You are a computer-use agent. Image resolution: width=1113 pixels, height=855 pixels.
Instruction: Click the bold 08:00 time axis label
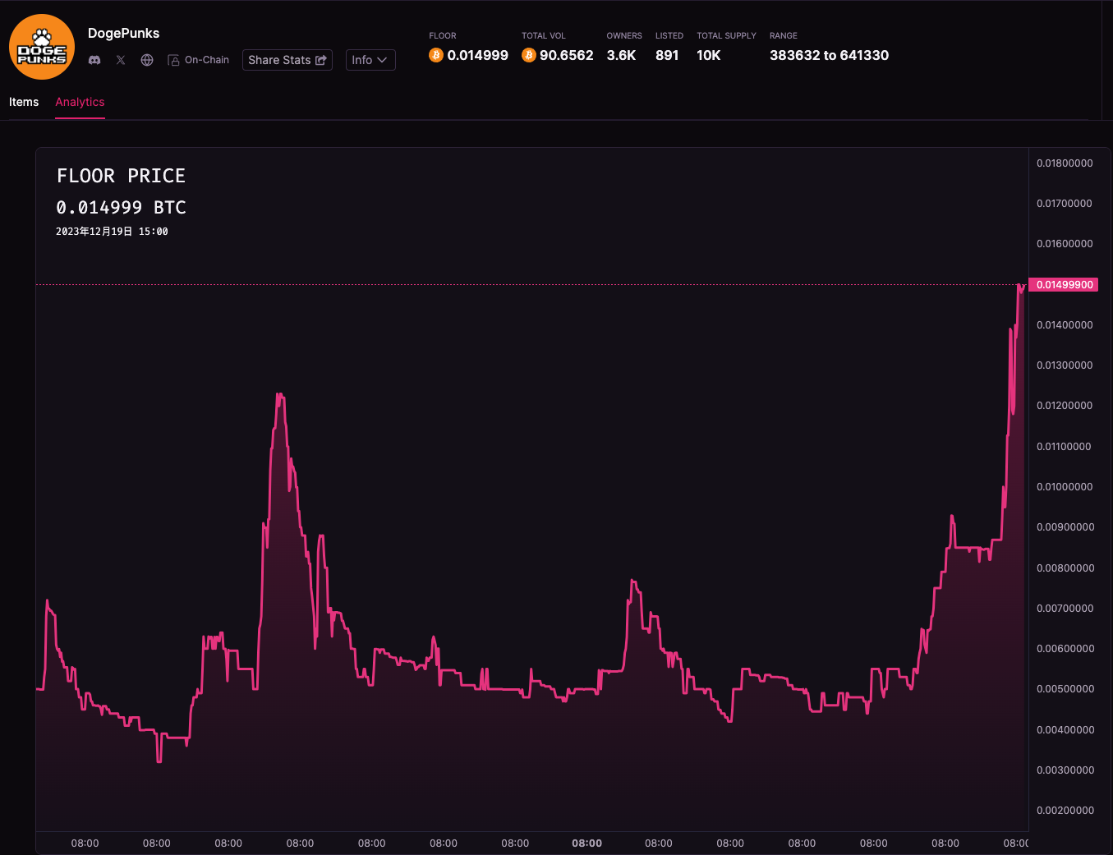(x=586, y=843)
